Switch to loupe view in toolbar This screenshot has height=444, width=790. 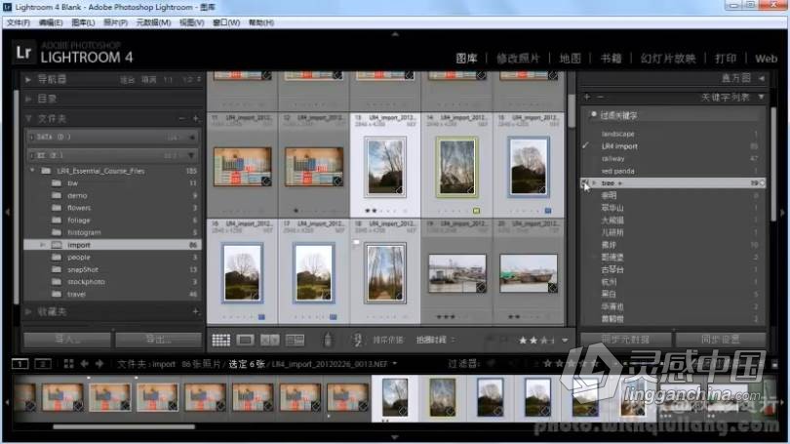click(246, 341)
